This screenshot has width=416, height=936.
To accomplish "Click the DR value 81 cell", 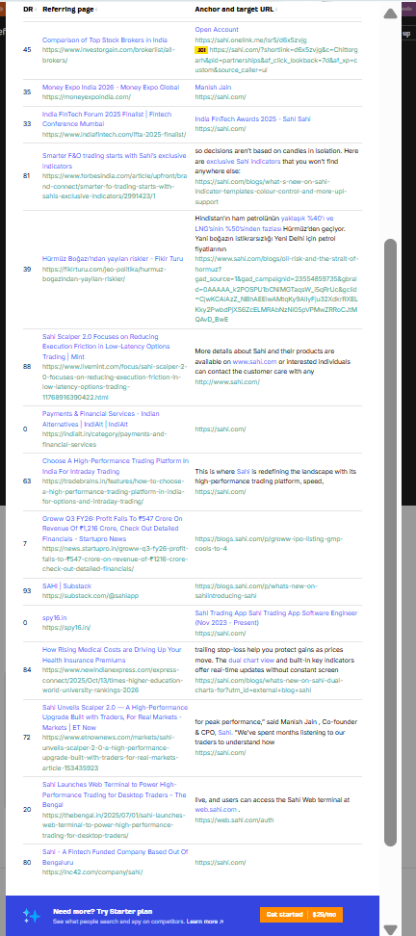I will pyautogui.click(x=27, y=176).
